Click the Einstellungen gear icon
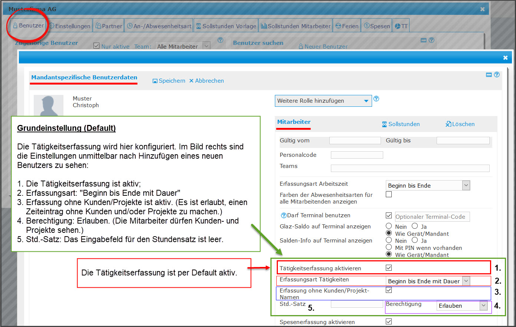The width and height of the screenshot is (516, 327). coord(52,26)
